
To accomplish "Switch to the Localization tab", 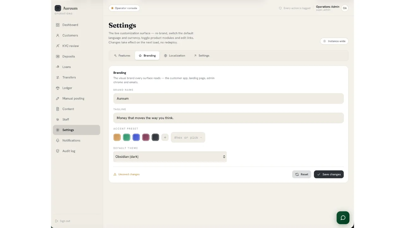I will [x=175, y=55].
